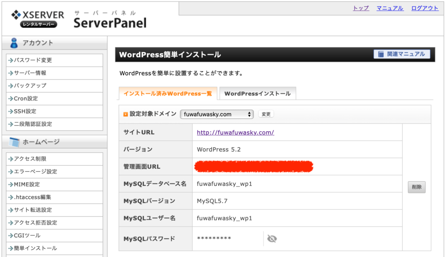Image resolution: width=447 pixels, height=257 pixels.
Task: Open 二段階認証設定 menu item
Action: coord(55,124)
